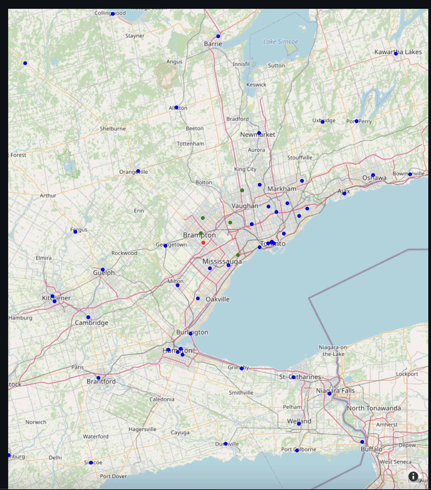Image resolution: width=431 pixels, height=490 pixels.
Task: Click the Niagara-on-the-Lake label
Action: click(334, 351)
